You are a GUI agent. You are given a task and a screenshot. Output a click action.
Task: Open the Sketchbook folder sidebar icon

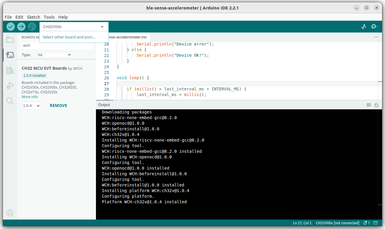pos(10,40)
